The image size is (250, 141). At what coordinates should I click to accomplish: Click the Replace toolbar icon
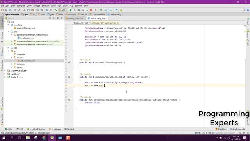coord(42,10)
